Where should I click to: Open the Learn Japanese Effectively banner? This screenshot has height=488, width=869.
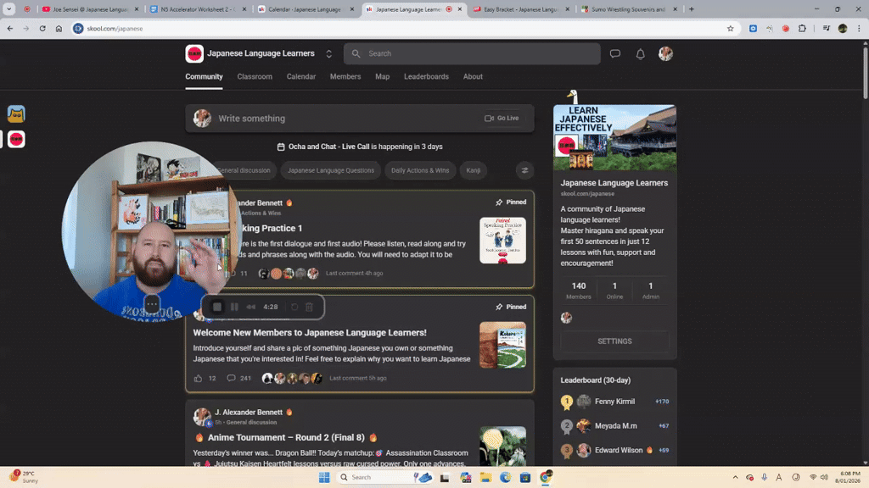coord(614,137)
